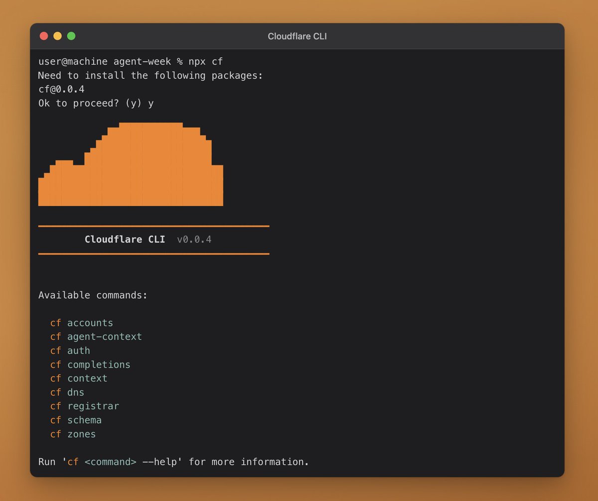The width and height of the screenshot is (598, 501).
Task: Select the 'cf accounts' command line
Action: [x=82, y=323]
